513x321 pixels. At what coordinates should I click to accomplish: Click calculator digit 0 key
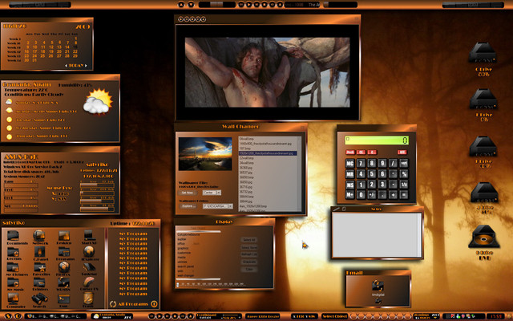coord(361,194)
